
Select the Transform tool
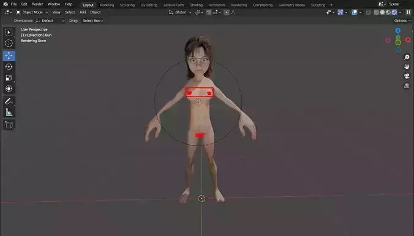(9, 89)
